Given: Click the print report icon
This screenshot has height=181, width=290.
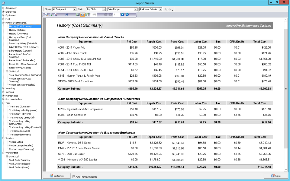Looking at the screenshot, I should 51,14.
